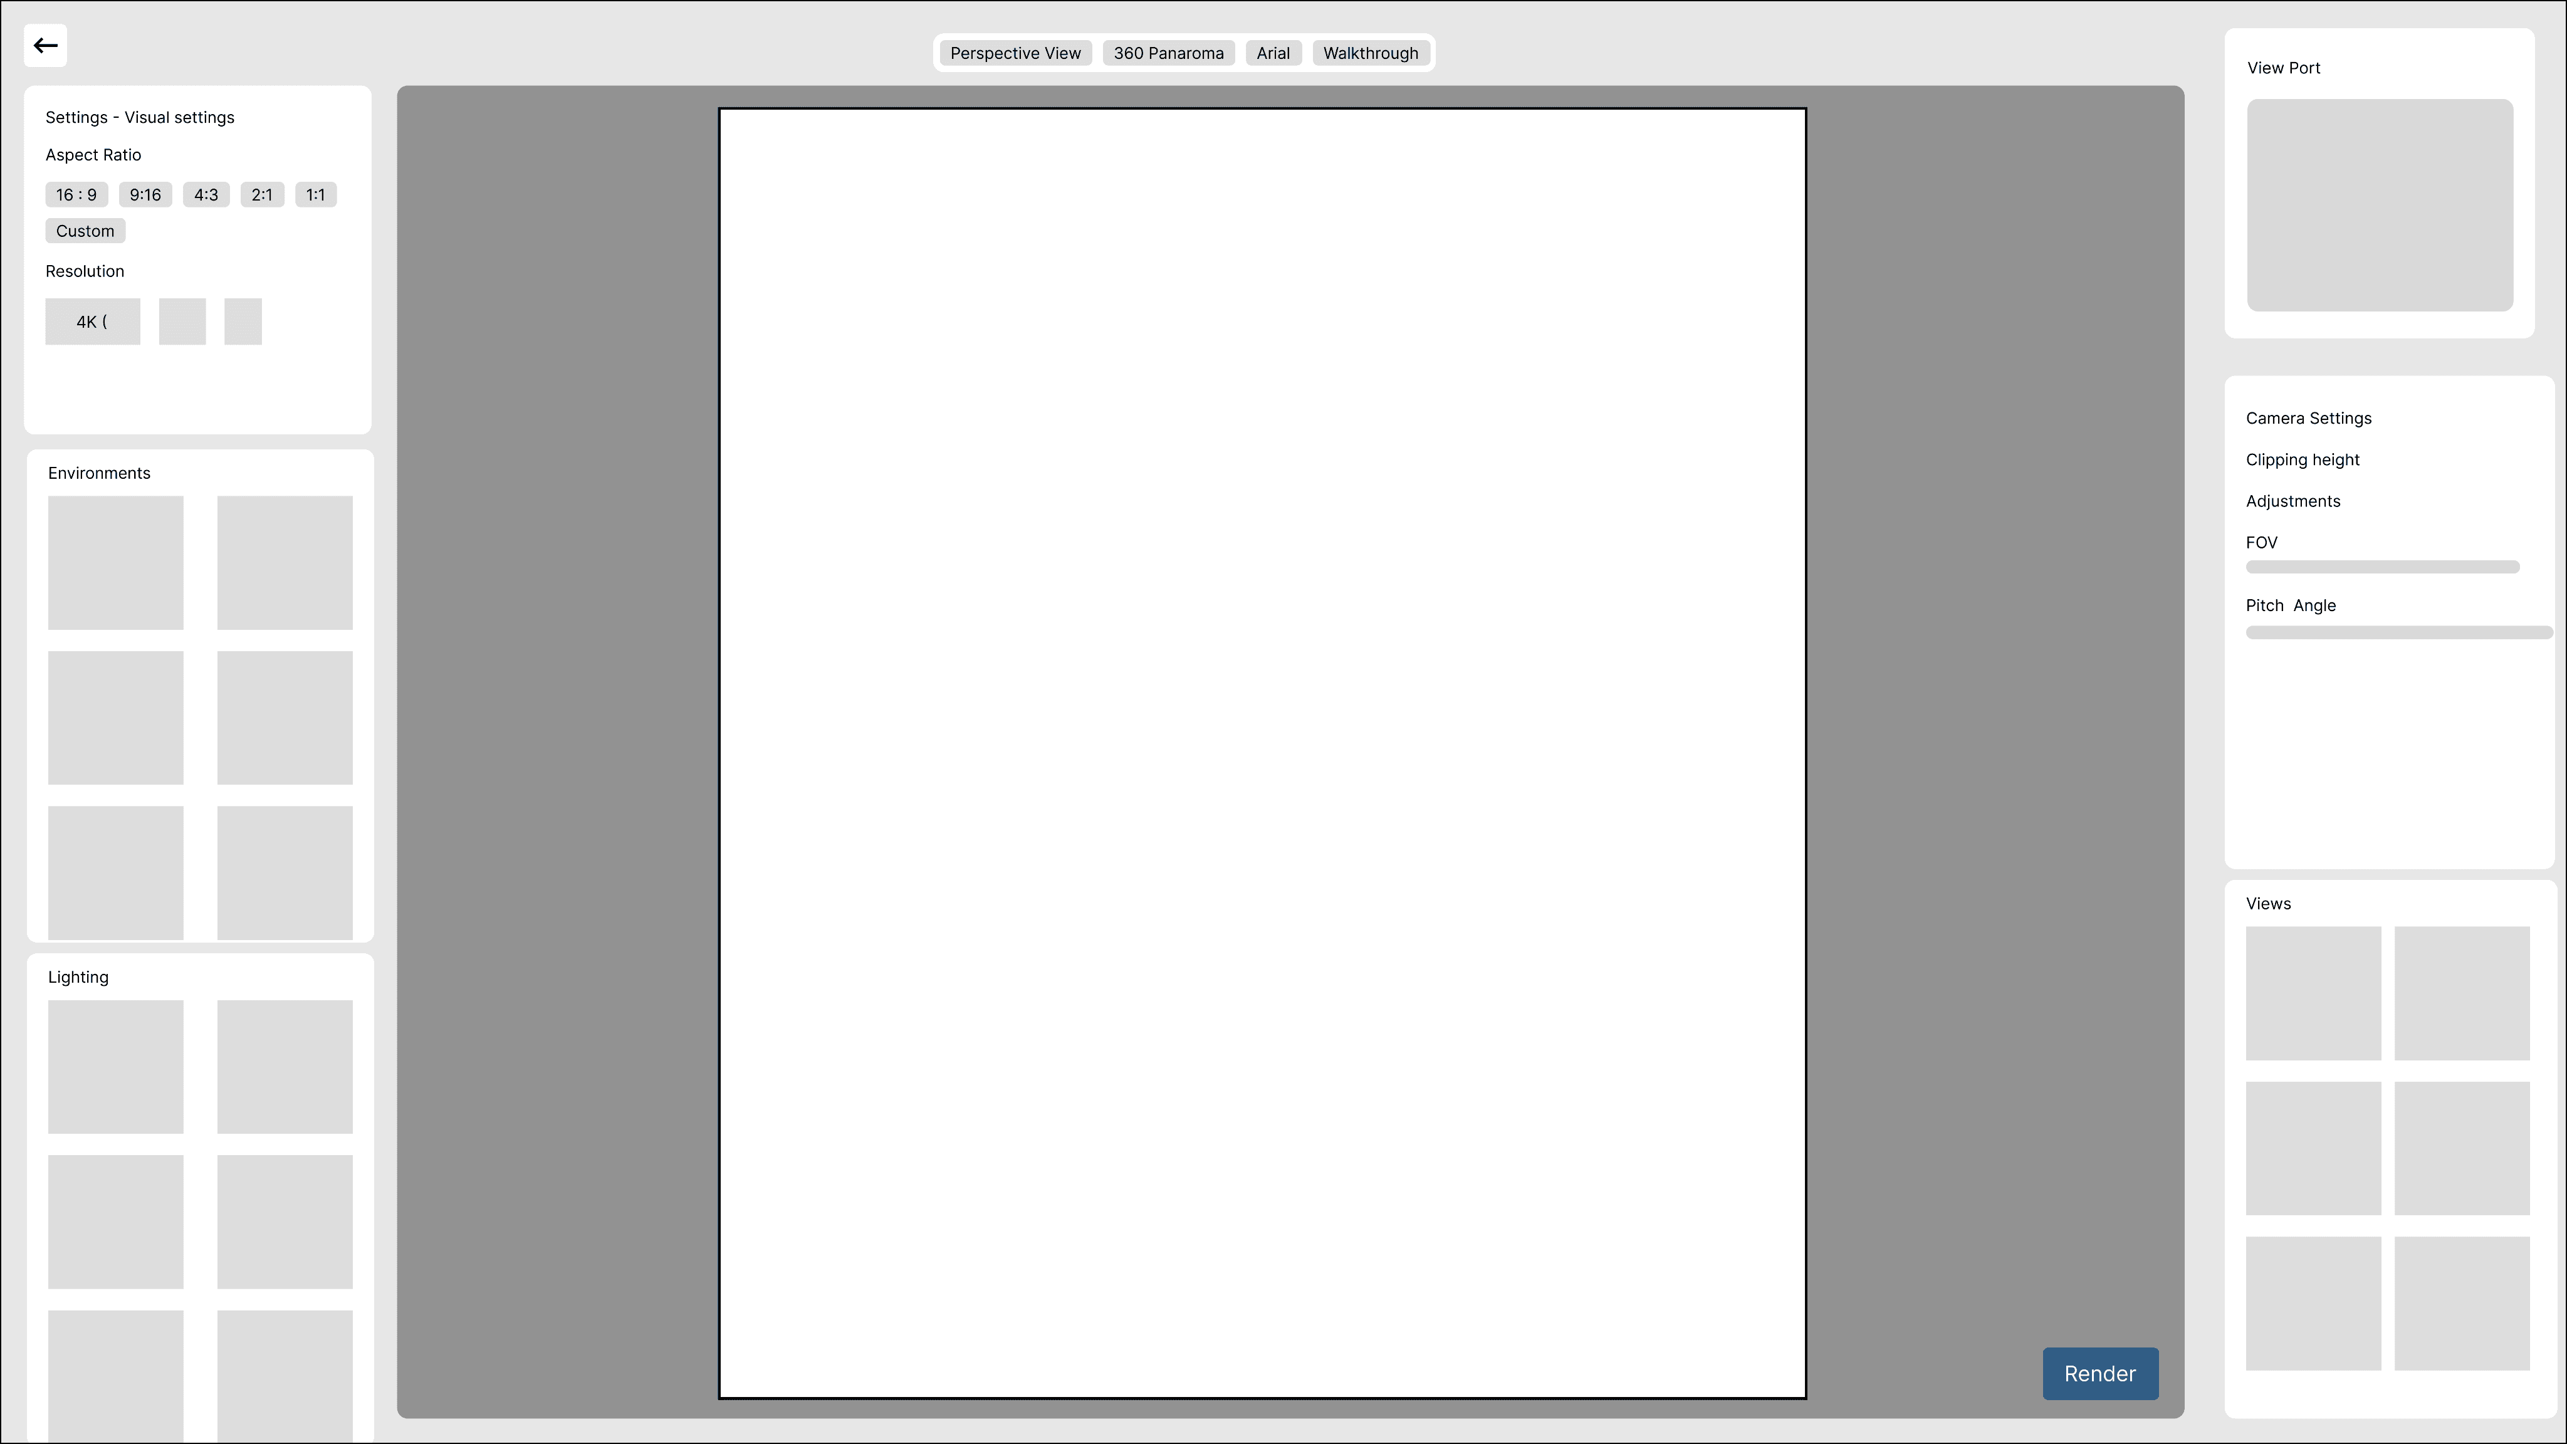Viewport: 2567px width, 1444px height.
Task: Choose the 16 : 9 aspect ratio
Action: (76, 196)
